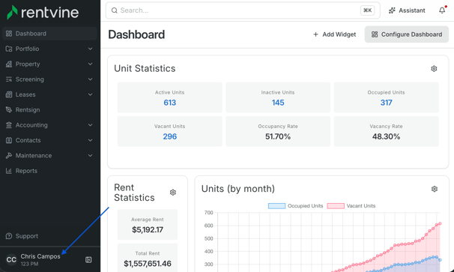This screenshot has width=454, height=272.
Task: Open the Support menu item
Action: (49, 236)
